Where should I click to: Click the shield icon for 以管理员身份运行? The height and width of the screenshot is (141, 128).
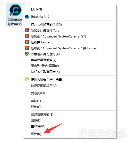27,54
